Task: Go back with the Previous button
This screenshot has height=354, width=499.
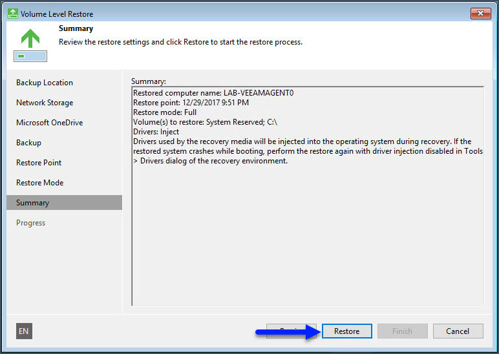Action: pos(284,331)
